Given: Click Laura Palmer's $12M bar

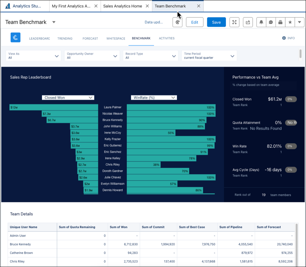Looking at the screenshot, I should point(54,107).
